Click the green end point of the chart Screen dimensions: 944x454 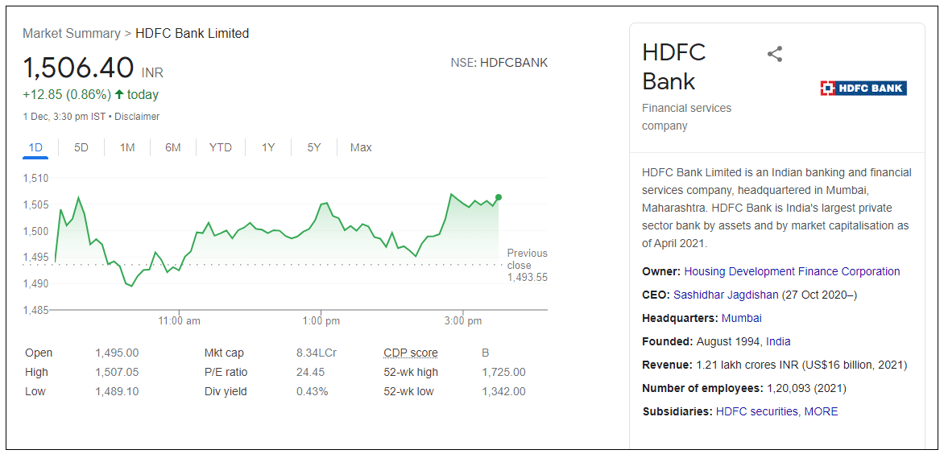click(499, 197)
